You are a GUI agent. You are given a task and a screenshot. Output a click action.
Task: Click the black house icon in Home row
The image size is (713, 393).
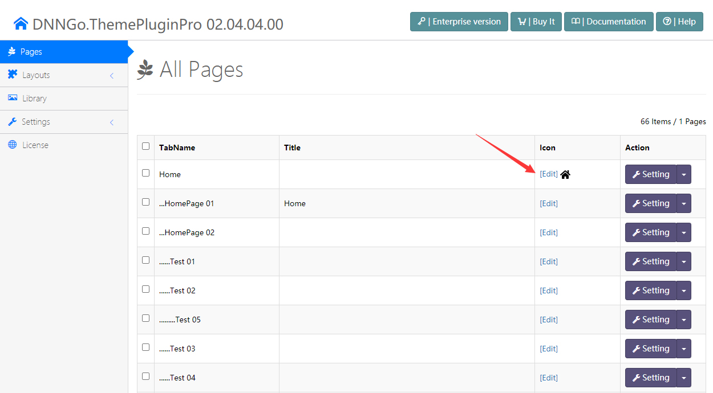[565, 174]
